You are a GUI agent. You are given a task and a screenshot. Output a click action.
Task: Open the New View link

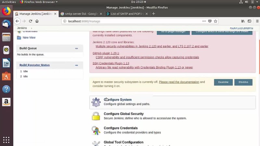[29, 38]
